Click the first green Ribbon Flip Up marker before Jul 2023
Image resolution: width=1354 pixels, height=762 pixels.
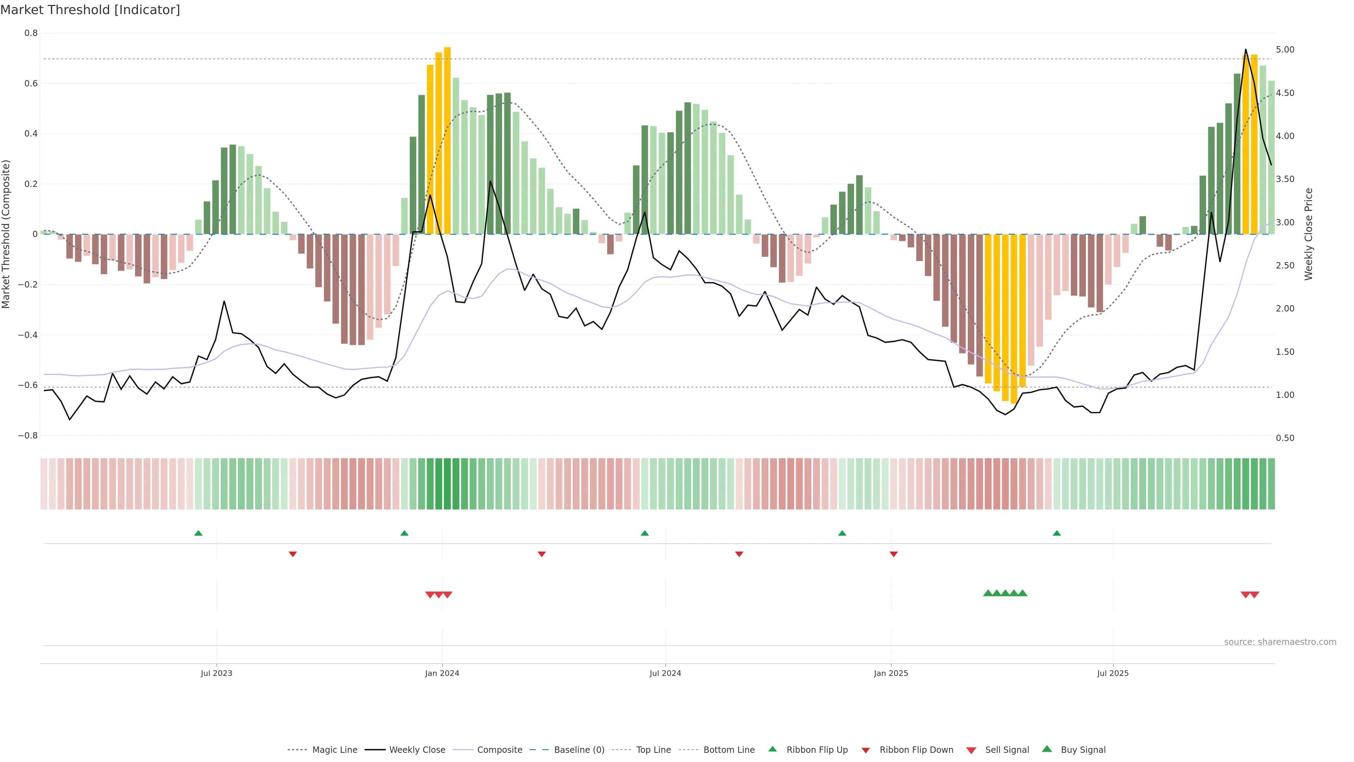198,533
